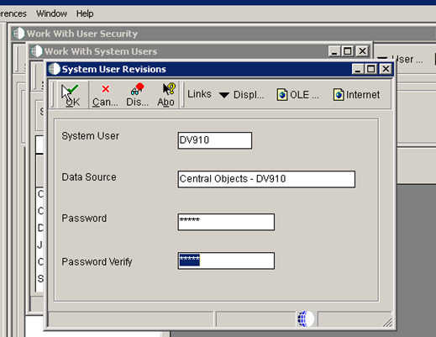Click the Password Verify label text
Screen dimensions: 436x337
pos(97,262)
